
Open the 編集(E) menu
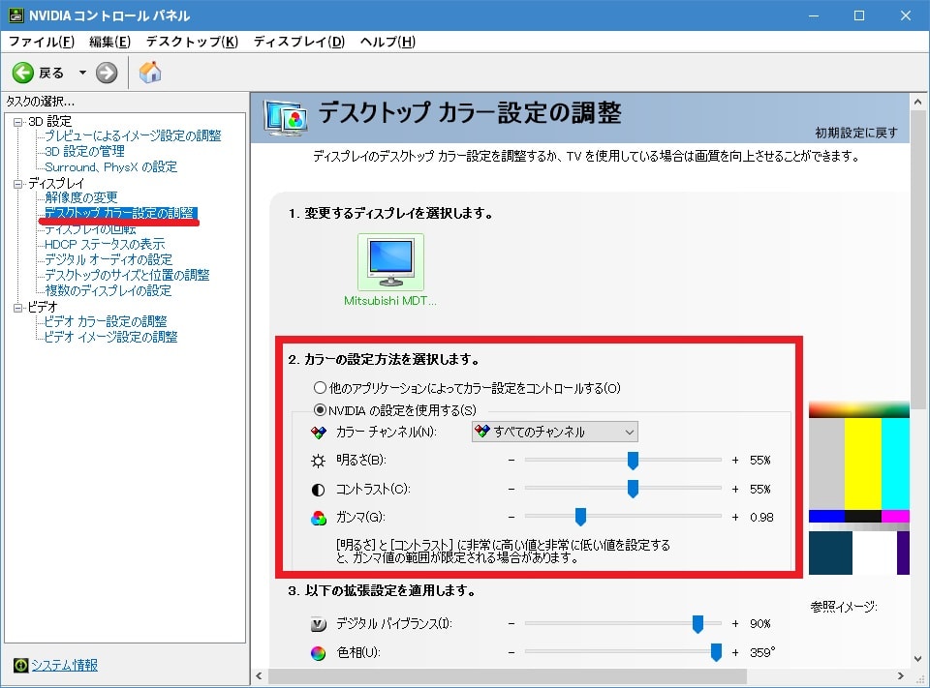[x=109, y=42]
